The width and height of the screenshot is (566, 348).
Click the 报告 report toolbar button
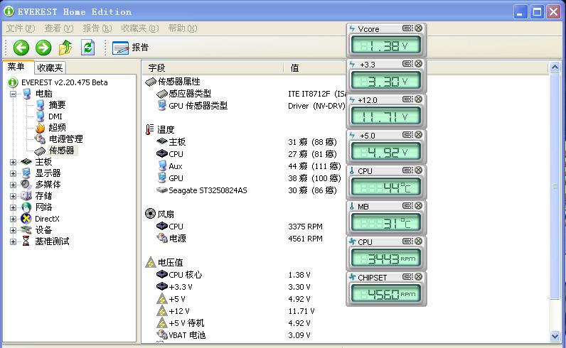[x=132, y=48]
